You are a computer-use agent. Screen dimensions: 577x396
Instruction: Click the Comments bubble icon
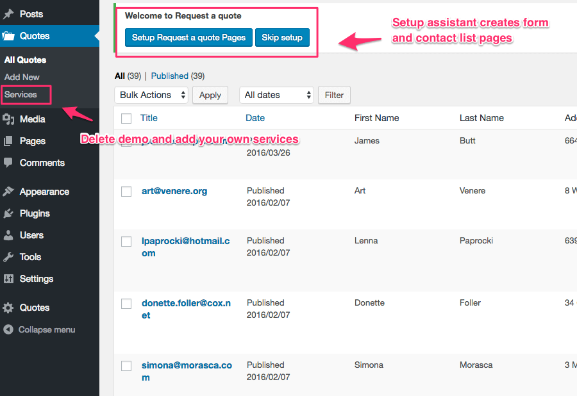click(8, 163)
